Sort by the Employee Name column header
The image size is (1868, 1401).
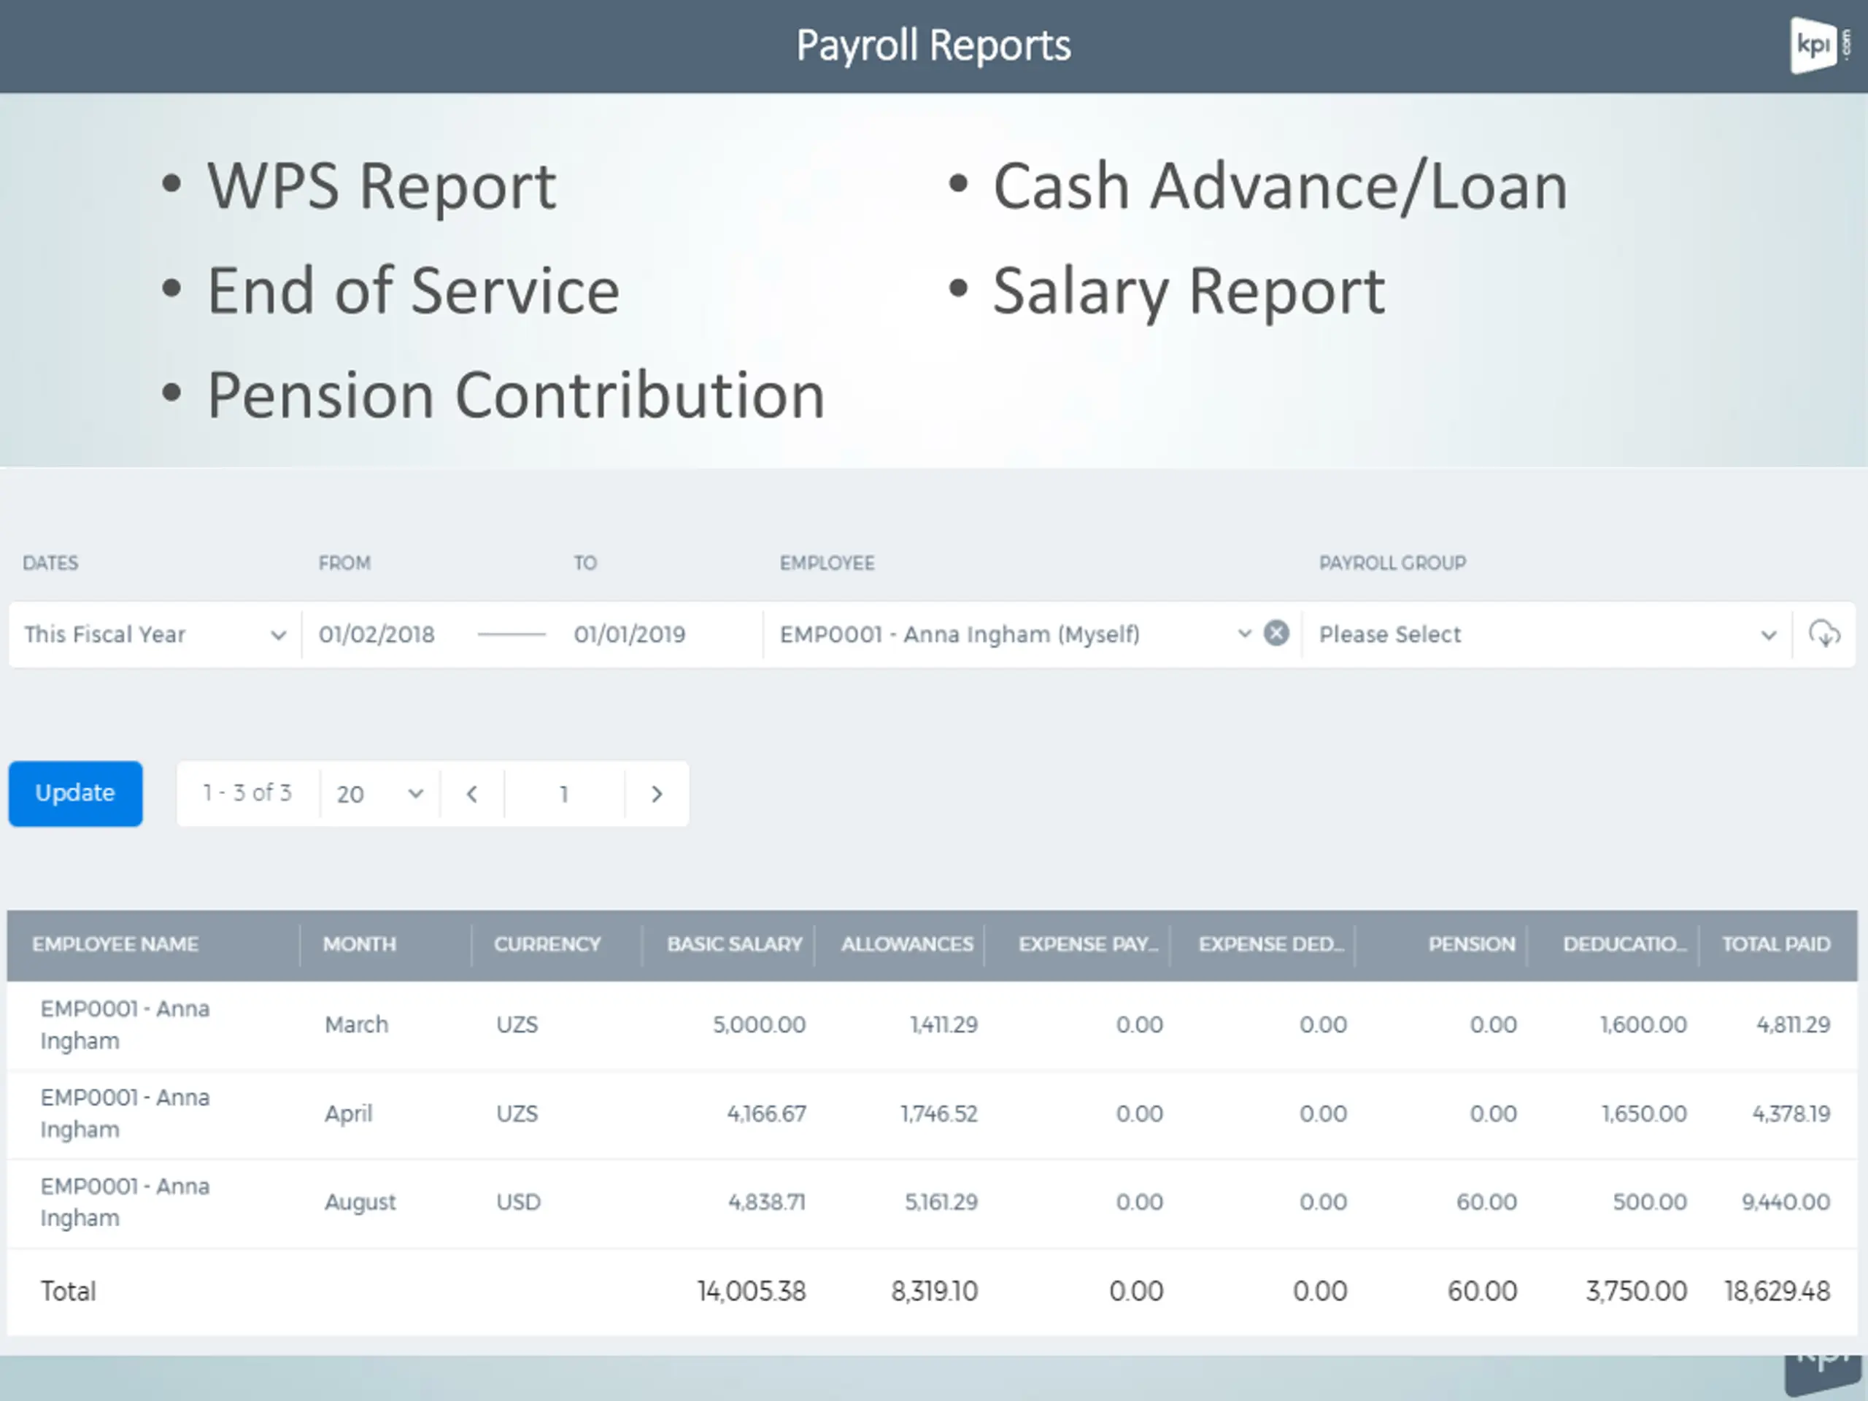[x=115, y=944]
